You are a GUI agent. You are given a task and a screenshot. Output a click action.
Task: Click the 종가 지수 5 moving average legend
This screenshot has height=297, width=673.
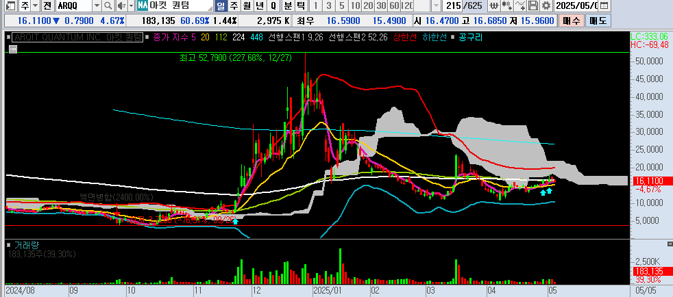(174, 37)
